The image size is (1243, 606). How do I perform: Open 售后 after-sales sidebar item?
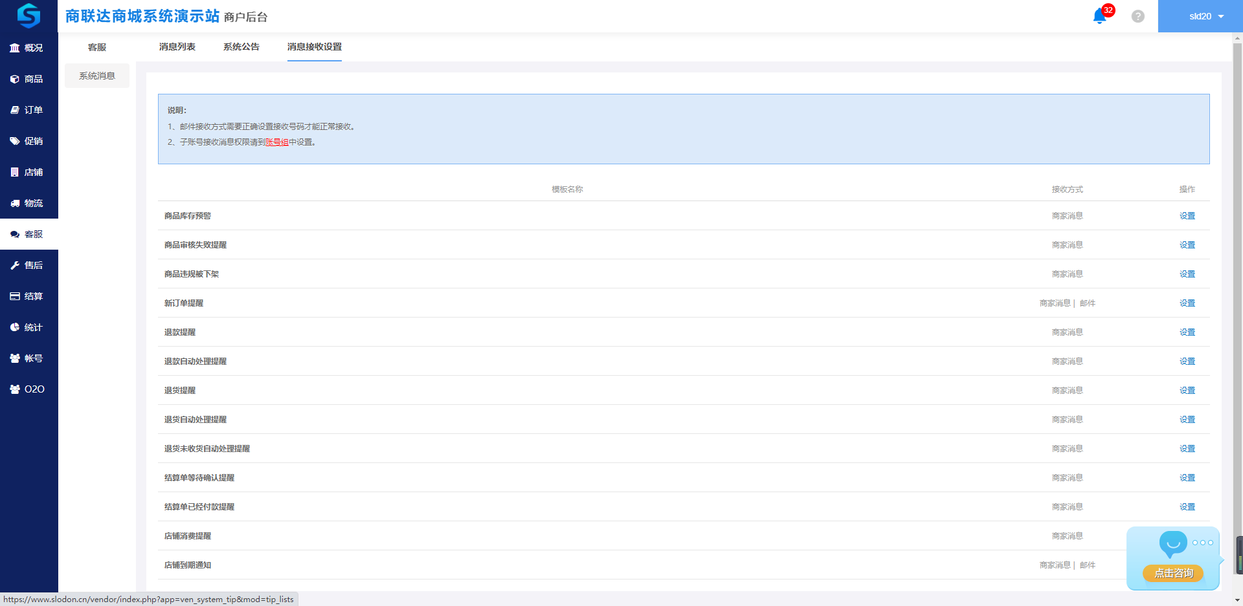coord(28,265)
